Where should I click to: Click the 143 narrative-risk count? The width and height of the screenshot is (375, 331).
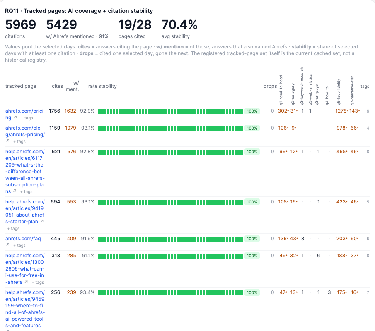[354, 111]
